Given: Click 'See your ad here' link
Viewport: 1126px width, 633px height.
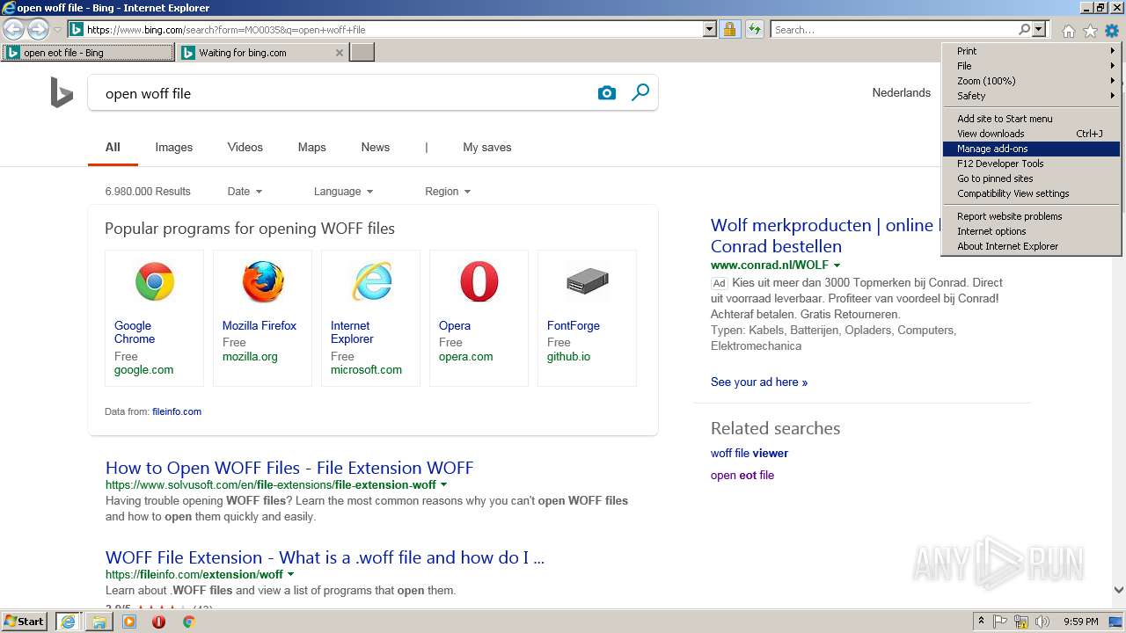Looking at the screenshot, I should coord(759,382).
